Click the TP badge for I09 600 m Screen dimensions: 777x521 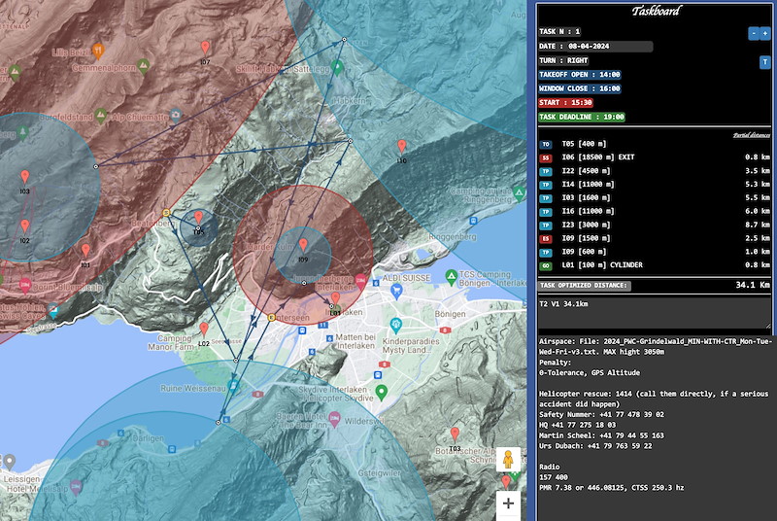click(x=546, y=253)
